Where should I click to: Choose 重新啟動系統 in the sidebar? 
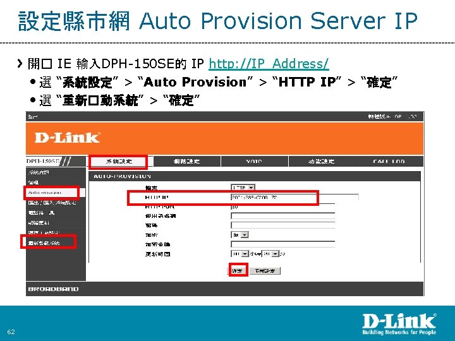[x=44, y=243]
